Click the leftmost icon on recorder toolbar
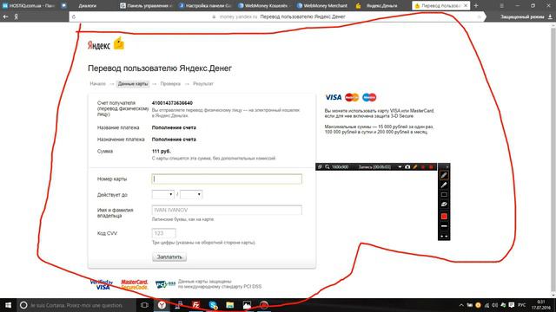The width and height of the screenshot is (556, 312). coord(320,167)
